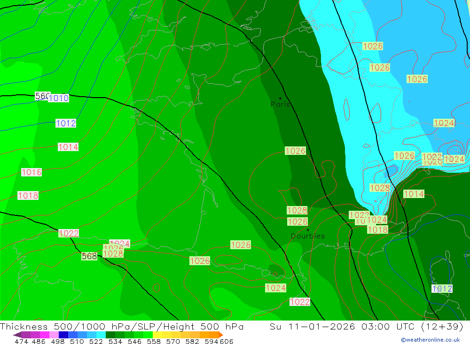Click the 1028 label beside the 568 label
470x344 pixels.
[113, 253]
